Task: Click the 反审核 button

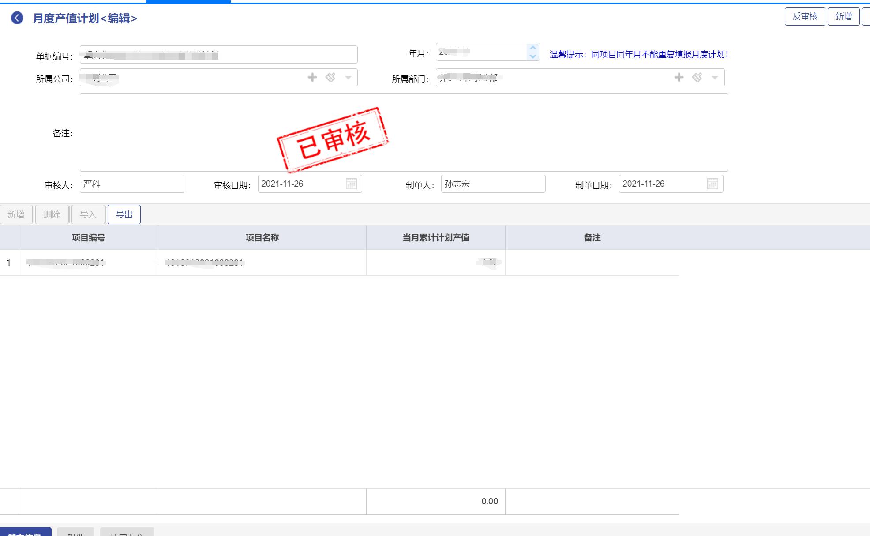Action: (x=805, y=17)
